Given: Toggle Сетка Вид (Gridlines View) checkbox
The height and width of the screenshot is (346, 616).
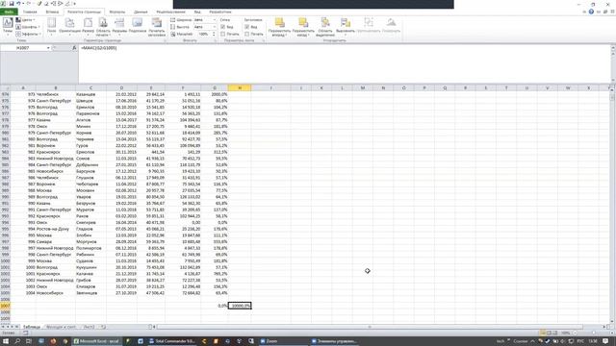Looking at the screenshot, I should click(x=222, y=27).
